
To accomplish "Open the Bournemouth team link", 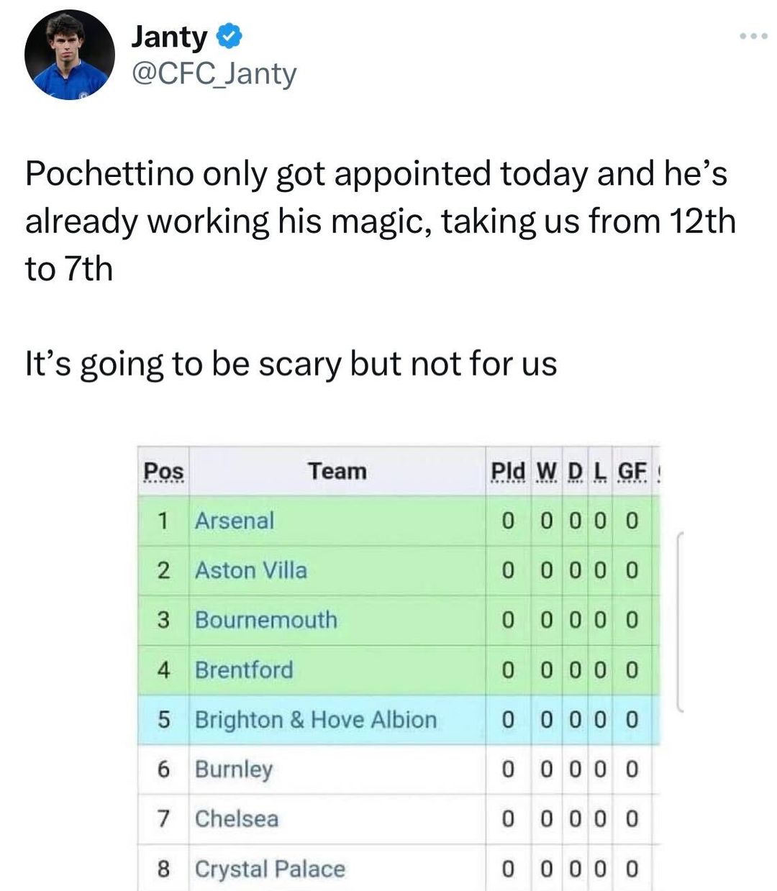I will [x=266, y=620].
